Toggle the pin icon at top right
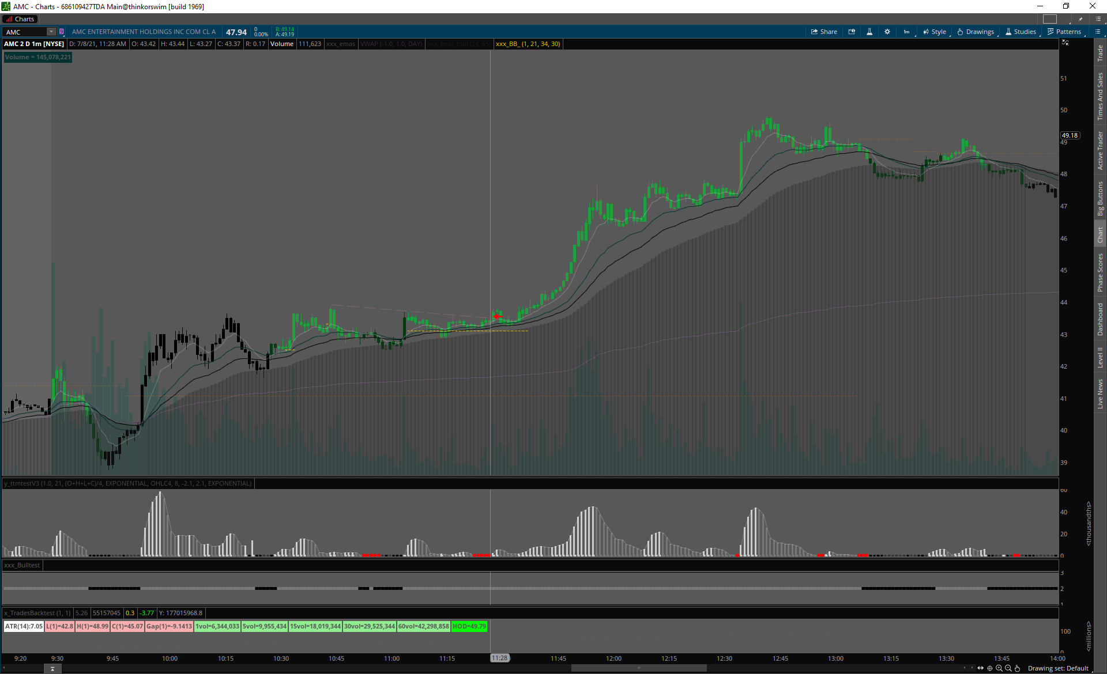The image size is (1107, 674). point(1080,19)
